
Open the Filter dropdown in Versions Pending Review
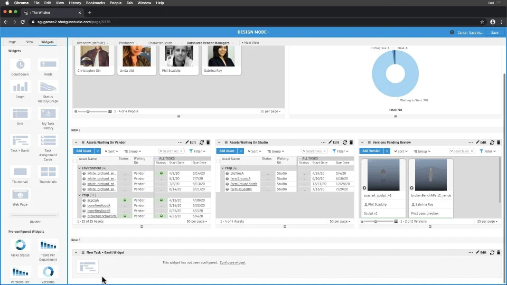click(487, 151)
